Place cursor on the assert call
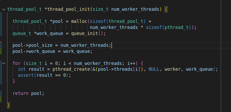231x112 pixels. tap(25, 75)
